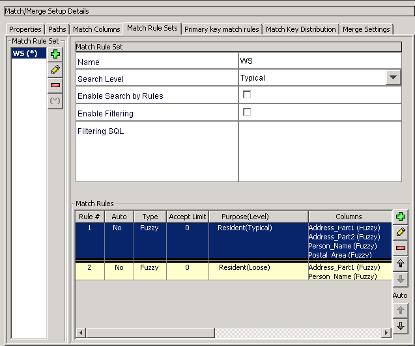Select the WS (*) rule set entry
This screenshot has width=415, height=346.
pos(29,53)
